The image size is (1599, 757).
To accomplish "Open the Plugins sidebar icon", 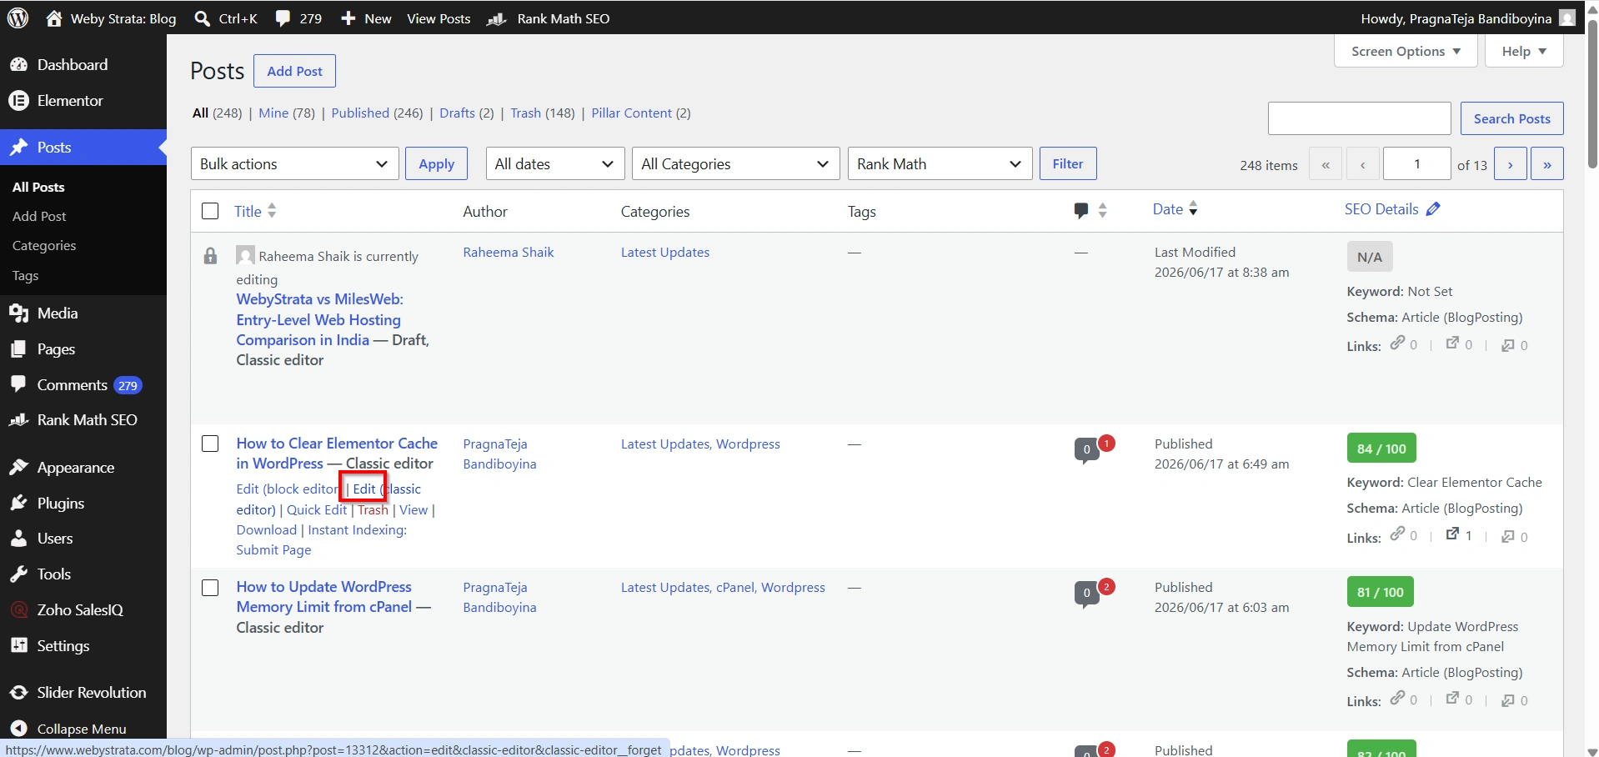I will pos(18,504).
